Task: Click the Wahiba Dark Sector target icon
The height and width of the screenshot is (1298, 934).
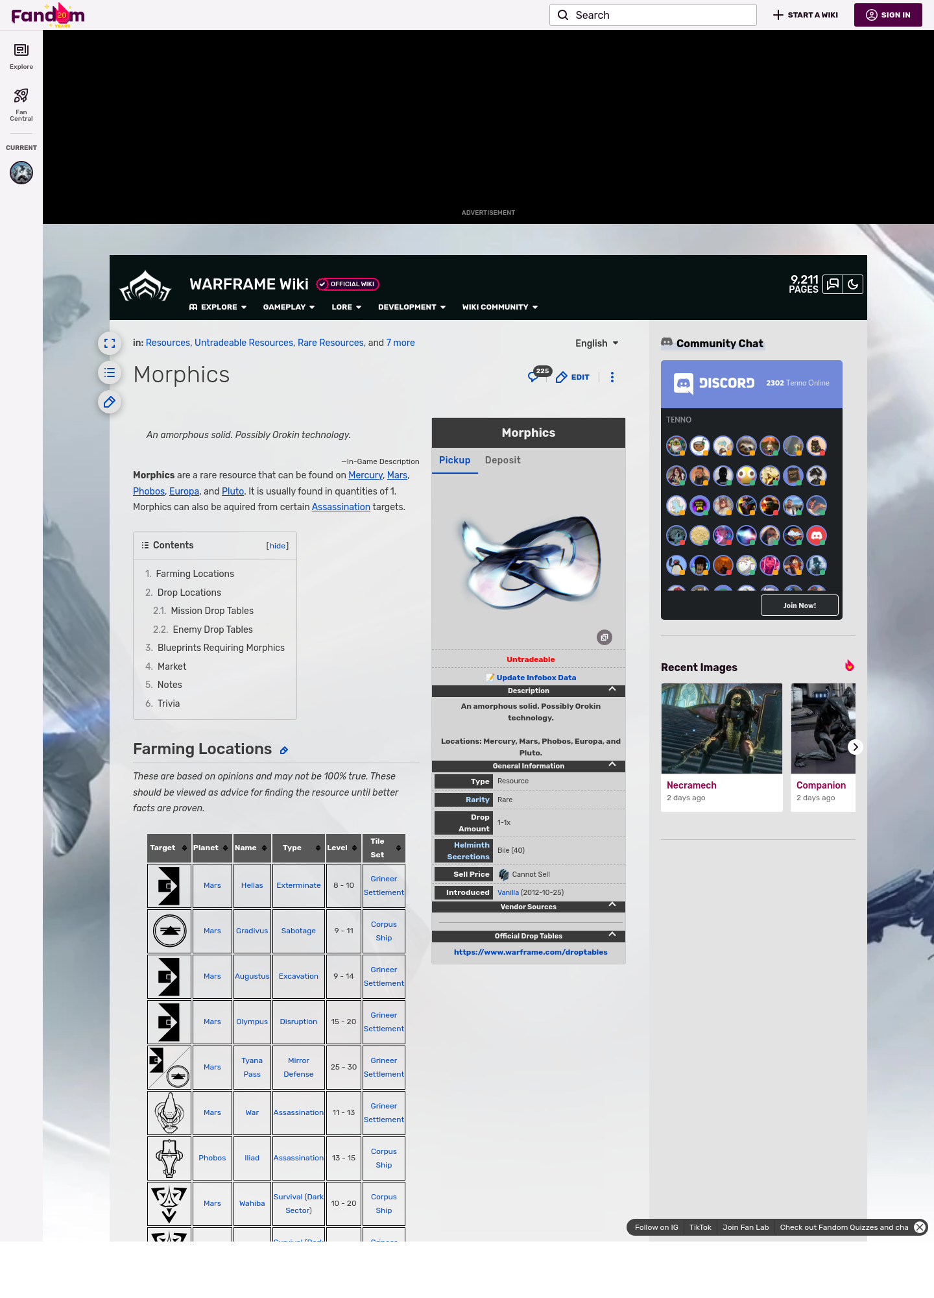Action: pyautogui.click(x=169, y=1203)
